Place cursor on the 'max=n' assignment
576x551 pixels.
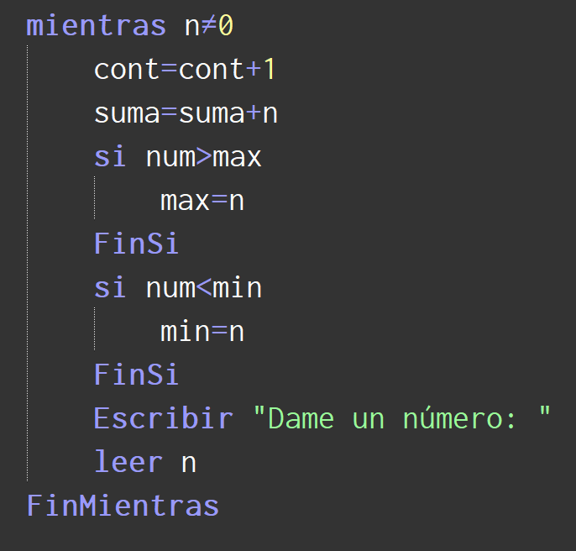click(202, 201)
